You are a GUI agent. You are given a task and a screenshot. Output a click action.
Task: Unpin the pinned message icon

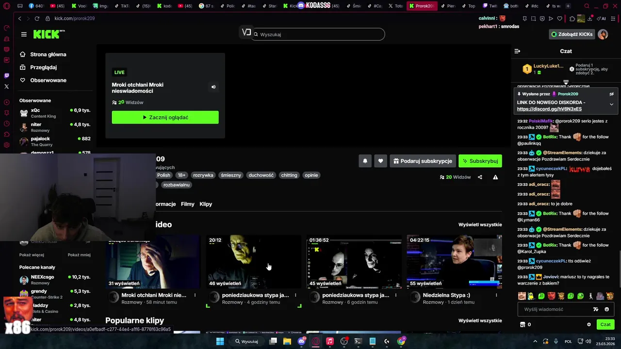click(611, 94)
